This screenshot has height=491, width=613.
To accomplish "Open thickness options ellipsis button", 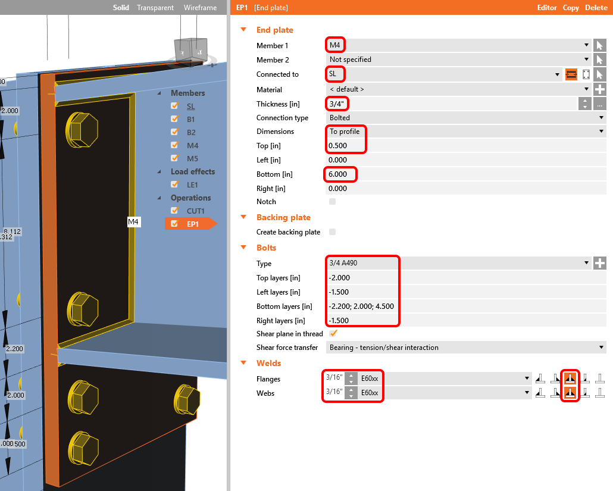I will [600, 104].
